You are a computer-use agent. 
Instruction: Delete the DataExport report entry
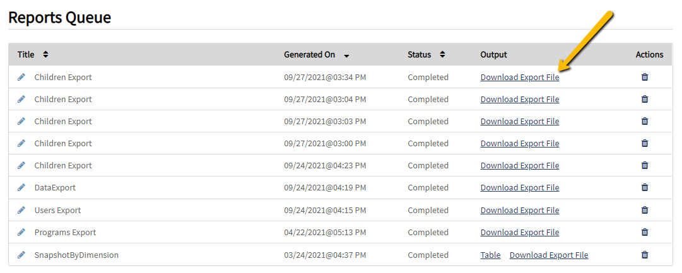[645, 187]
